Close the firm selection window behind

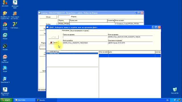[x=142, y=13]
